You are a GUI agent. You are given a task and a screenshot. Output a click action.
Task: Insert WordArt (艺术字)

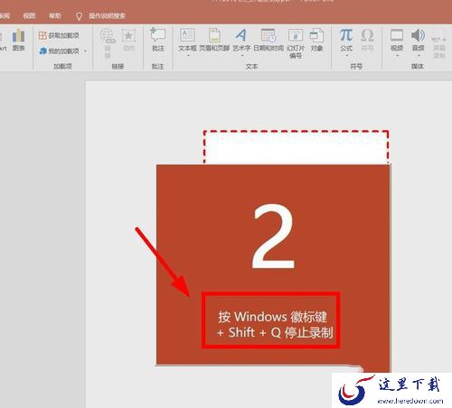point(241,40)
